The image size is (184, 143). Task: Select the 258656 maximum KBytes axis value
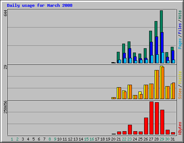(x=5, y=107)
